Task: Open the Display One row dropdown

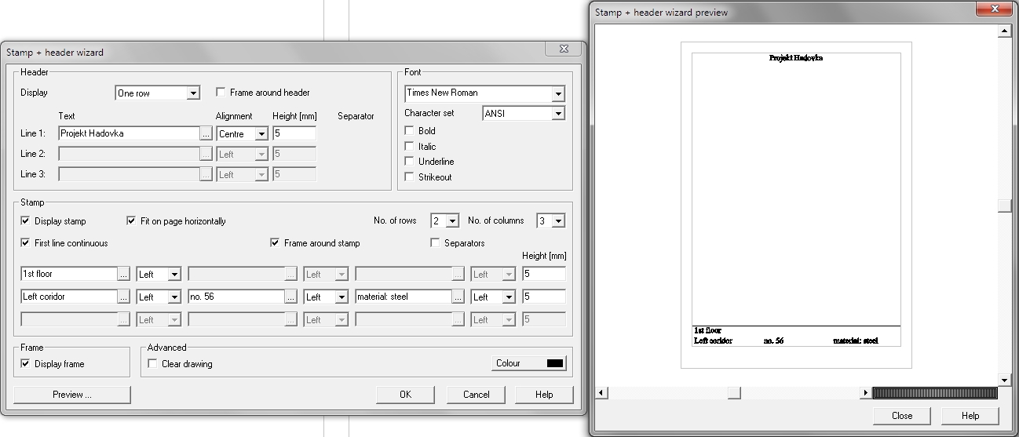Action: (193, 93)
